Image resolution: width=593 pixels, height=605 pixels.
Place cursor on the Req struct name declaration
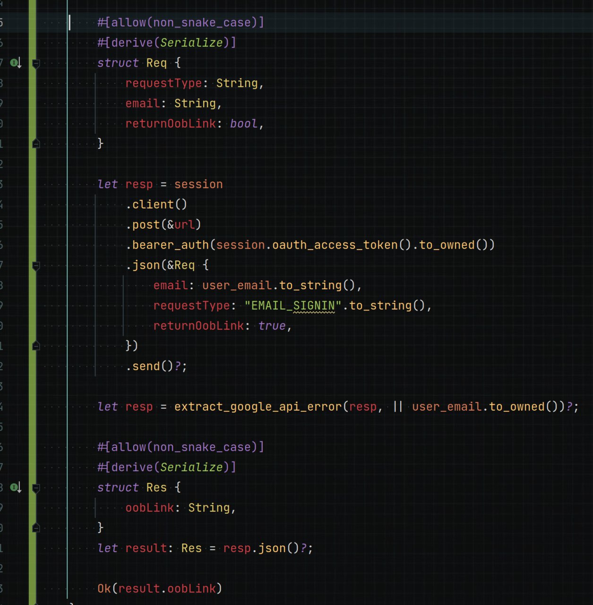156,63
